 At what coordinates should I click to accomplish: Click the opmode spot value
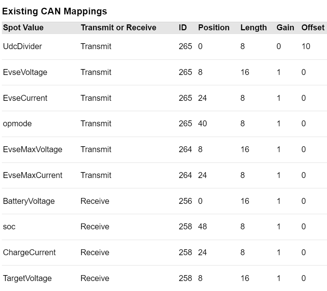tap(17, 124)
